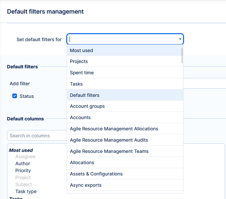Pick 'Tasks' from the dropdown list
Screen dimensions: 226x199
124,84
